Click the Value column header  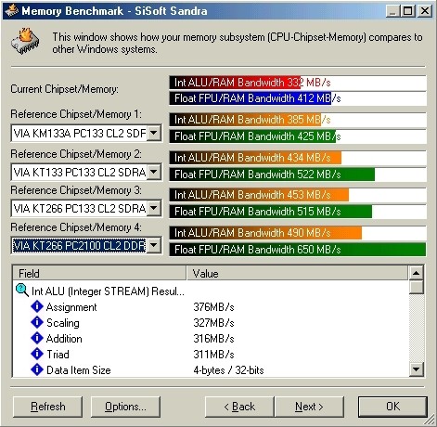pyautogui.click(x=297, y=273)
